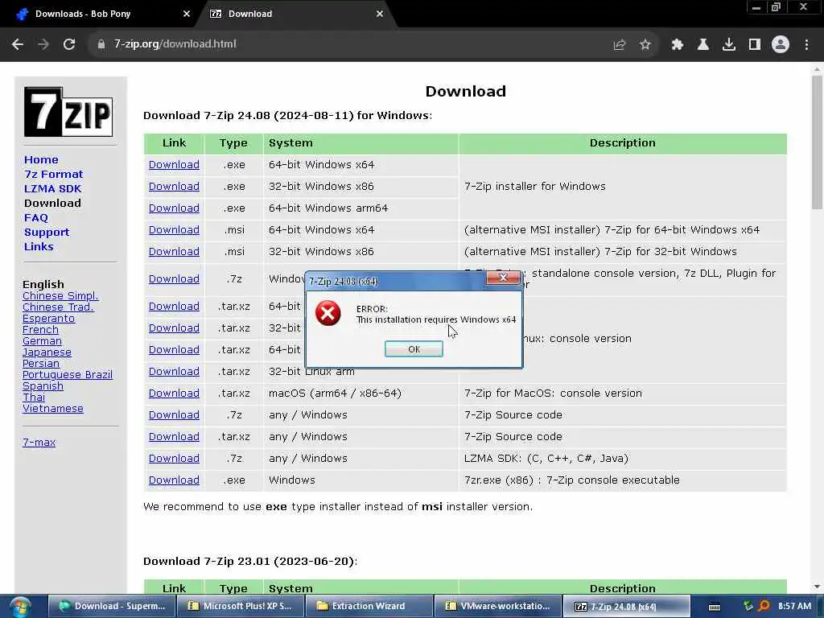Download the .exe for 64-bit Windows x64
Viewport: 824px width, 618px height.
[x=174, y=164]
